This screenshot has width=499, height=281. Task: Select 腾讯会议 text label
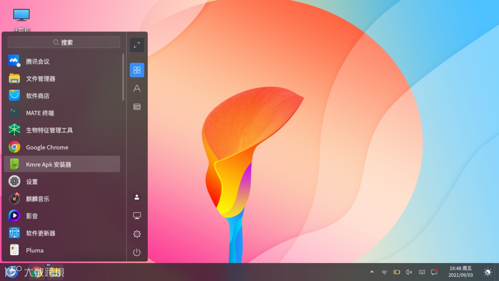[37, 61]
